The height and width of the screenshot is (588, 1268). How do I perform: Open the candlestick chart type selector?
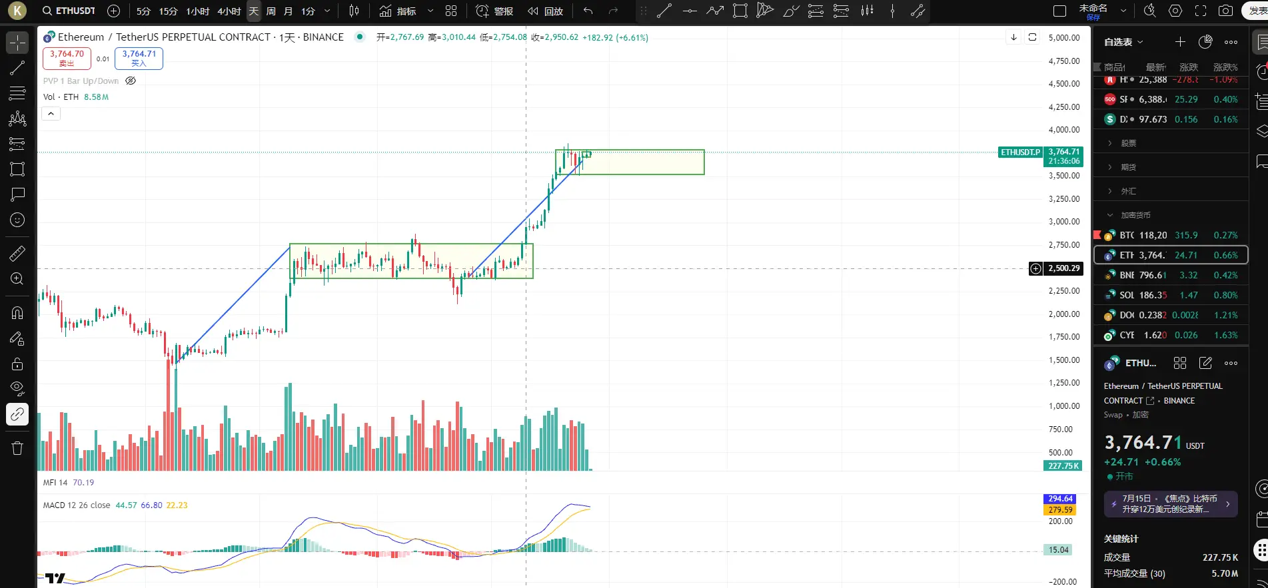point(354,11)
